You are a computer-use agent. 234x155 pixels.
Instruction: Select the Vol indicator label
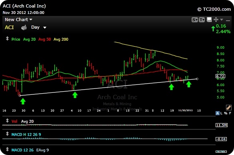(x=14, y=122)
